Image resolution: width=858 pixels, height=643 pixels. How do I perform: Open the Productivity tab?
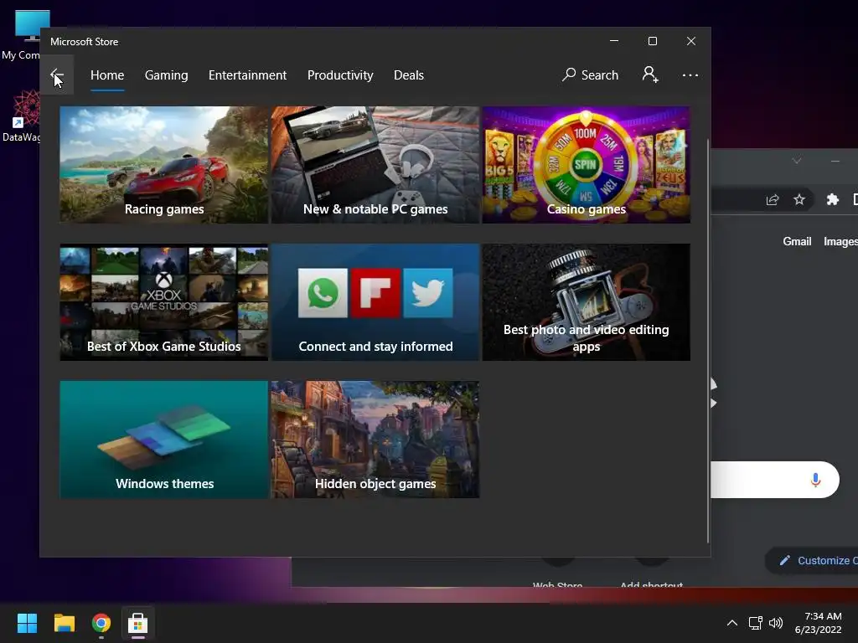(340, 75)
